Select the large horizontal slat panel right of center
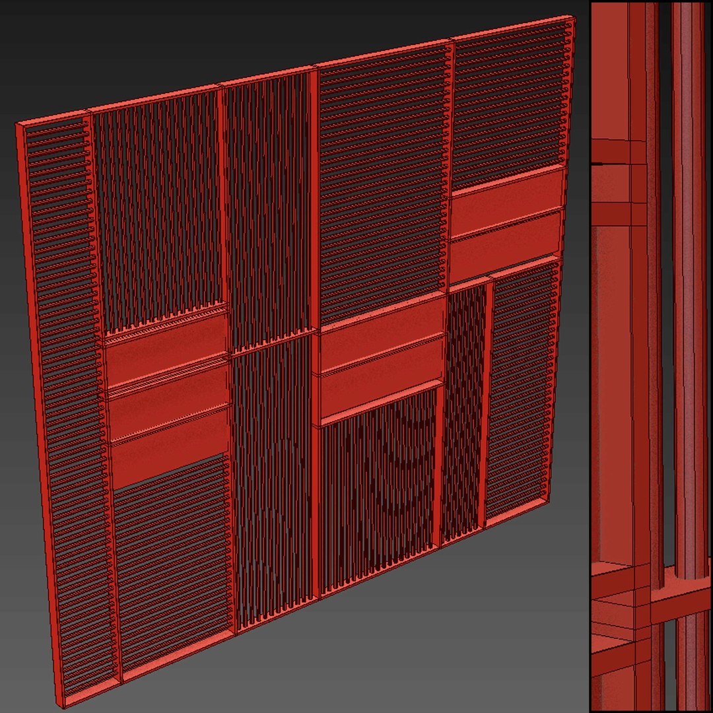 pyautogui.click(x=383, y=182)
